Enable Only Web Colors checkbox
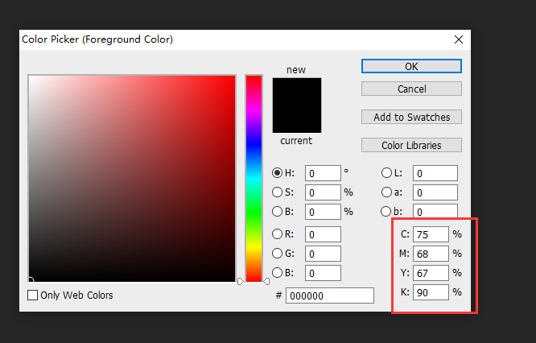Image resolution: width=536 pixels, height=343 pixels. pyautogui.click(x=33, y=295)
